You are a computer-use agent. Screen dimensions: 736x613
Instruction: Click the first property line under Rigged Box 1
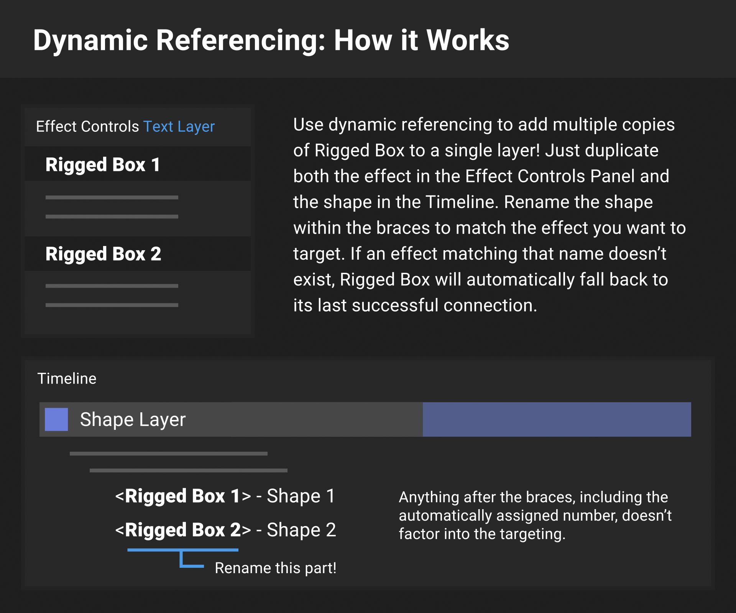pyautogui.click(x=112, y=197)
